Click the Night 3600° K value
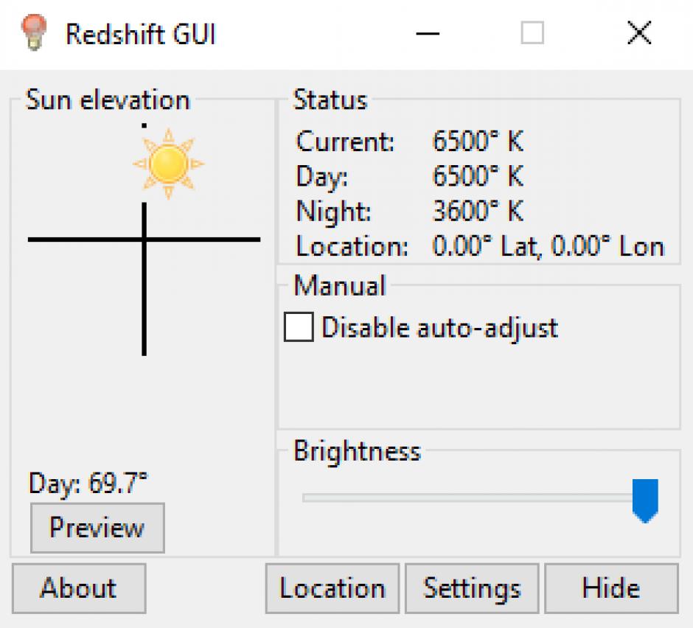693x628 pixels. (x=478, y=211)
